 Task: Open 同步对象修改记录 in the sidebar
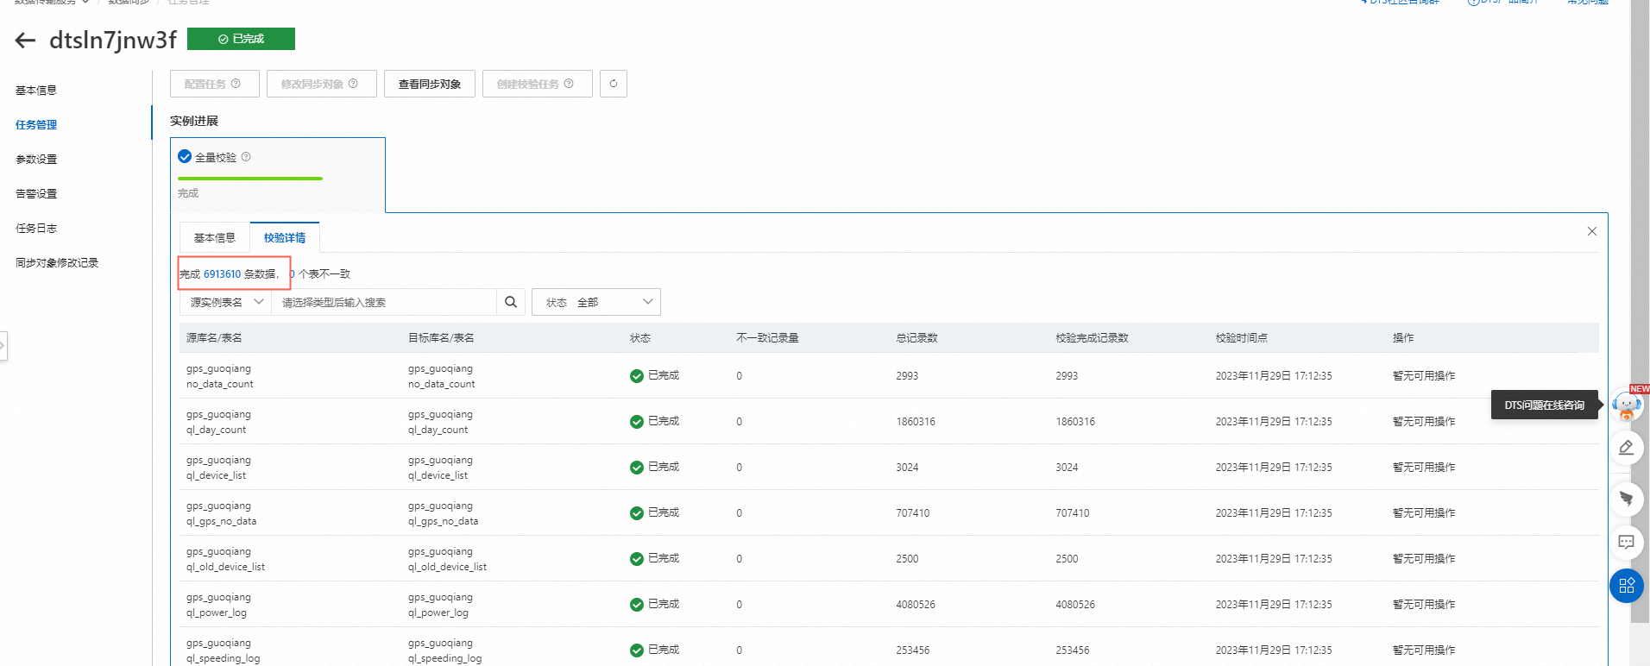57,263
